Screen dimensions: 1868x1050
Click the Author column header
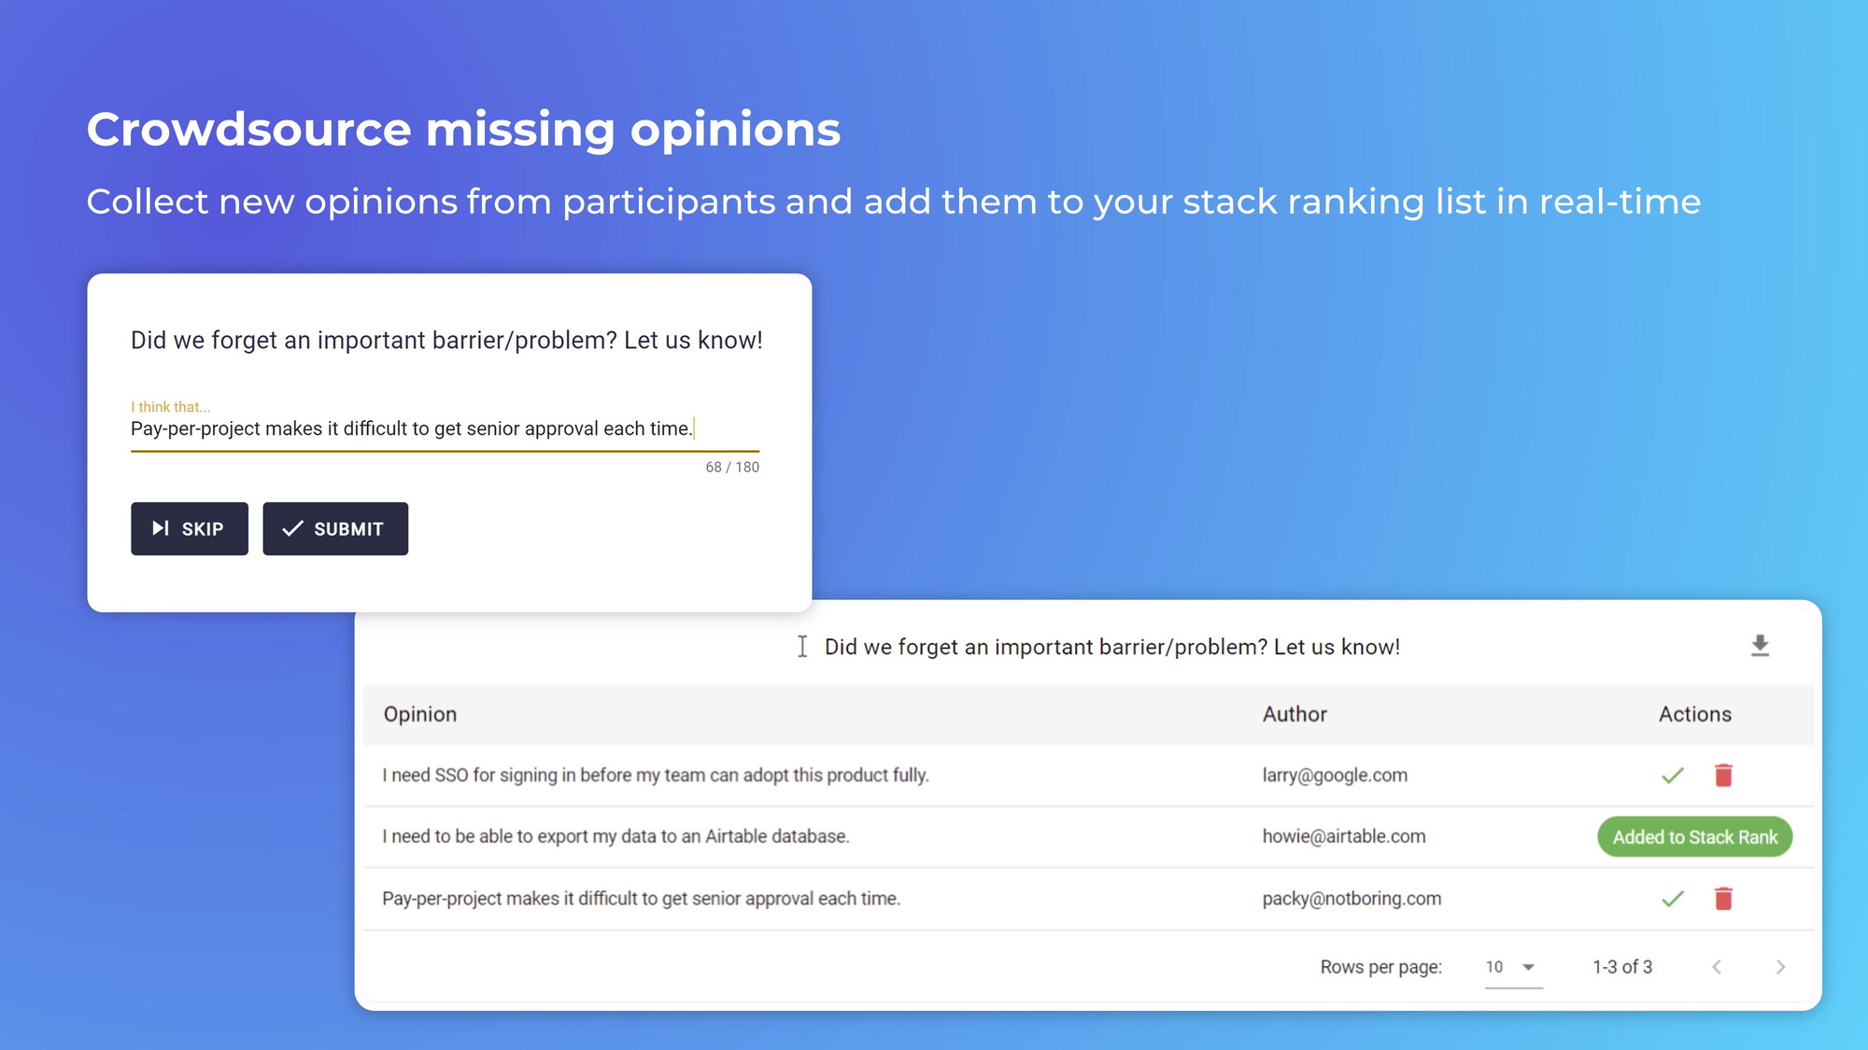pos(1295,714)
